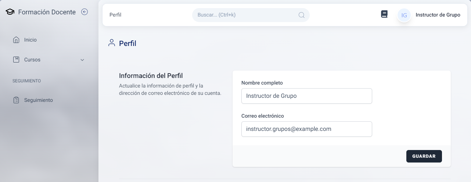The width and height of the screenshot is (471, 182).
Task: Click the Seguimiento clipboard icon
Action: coord(16,100)
